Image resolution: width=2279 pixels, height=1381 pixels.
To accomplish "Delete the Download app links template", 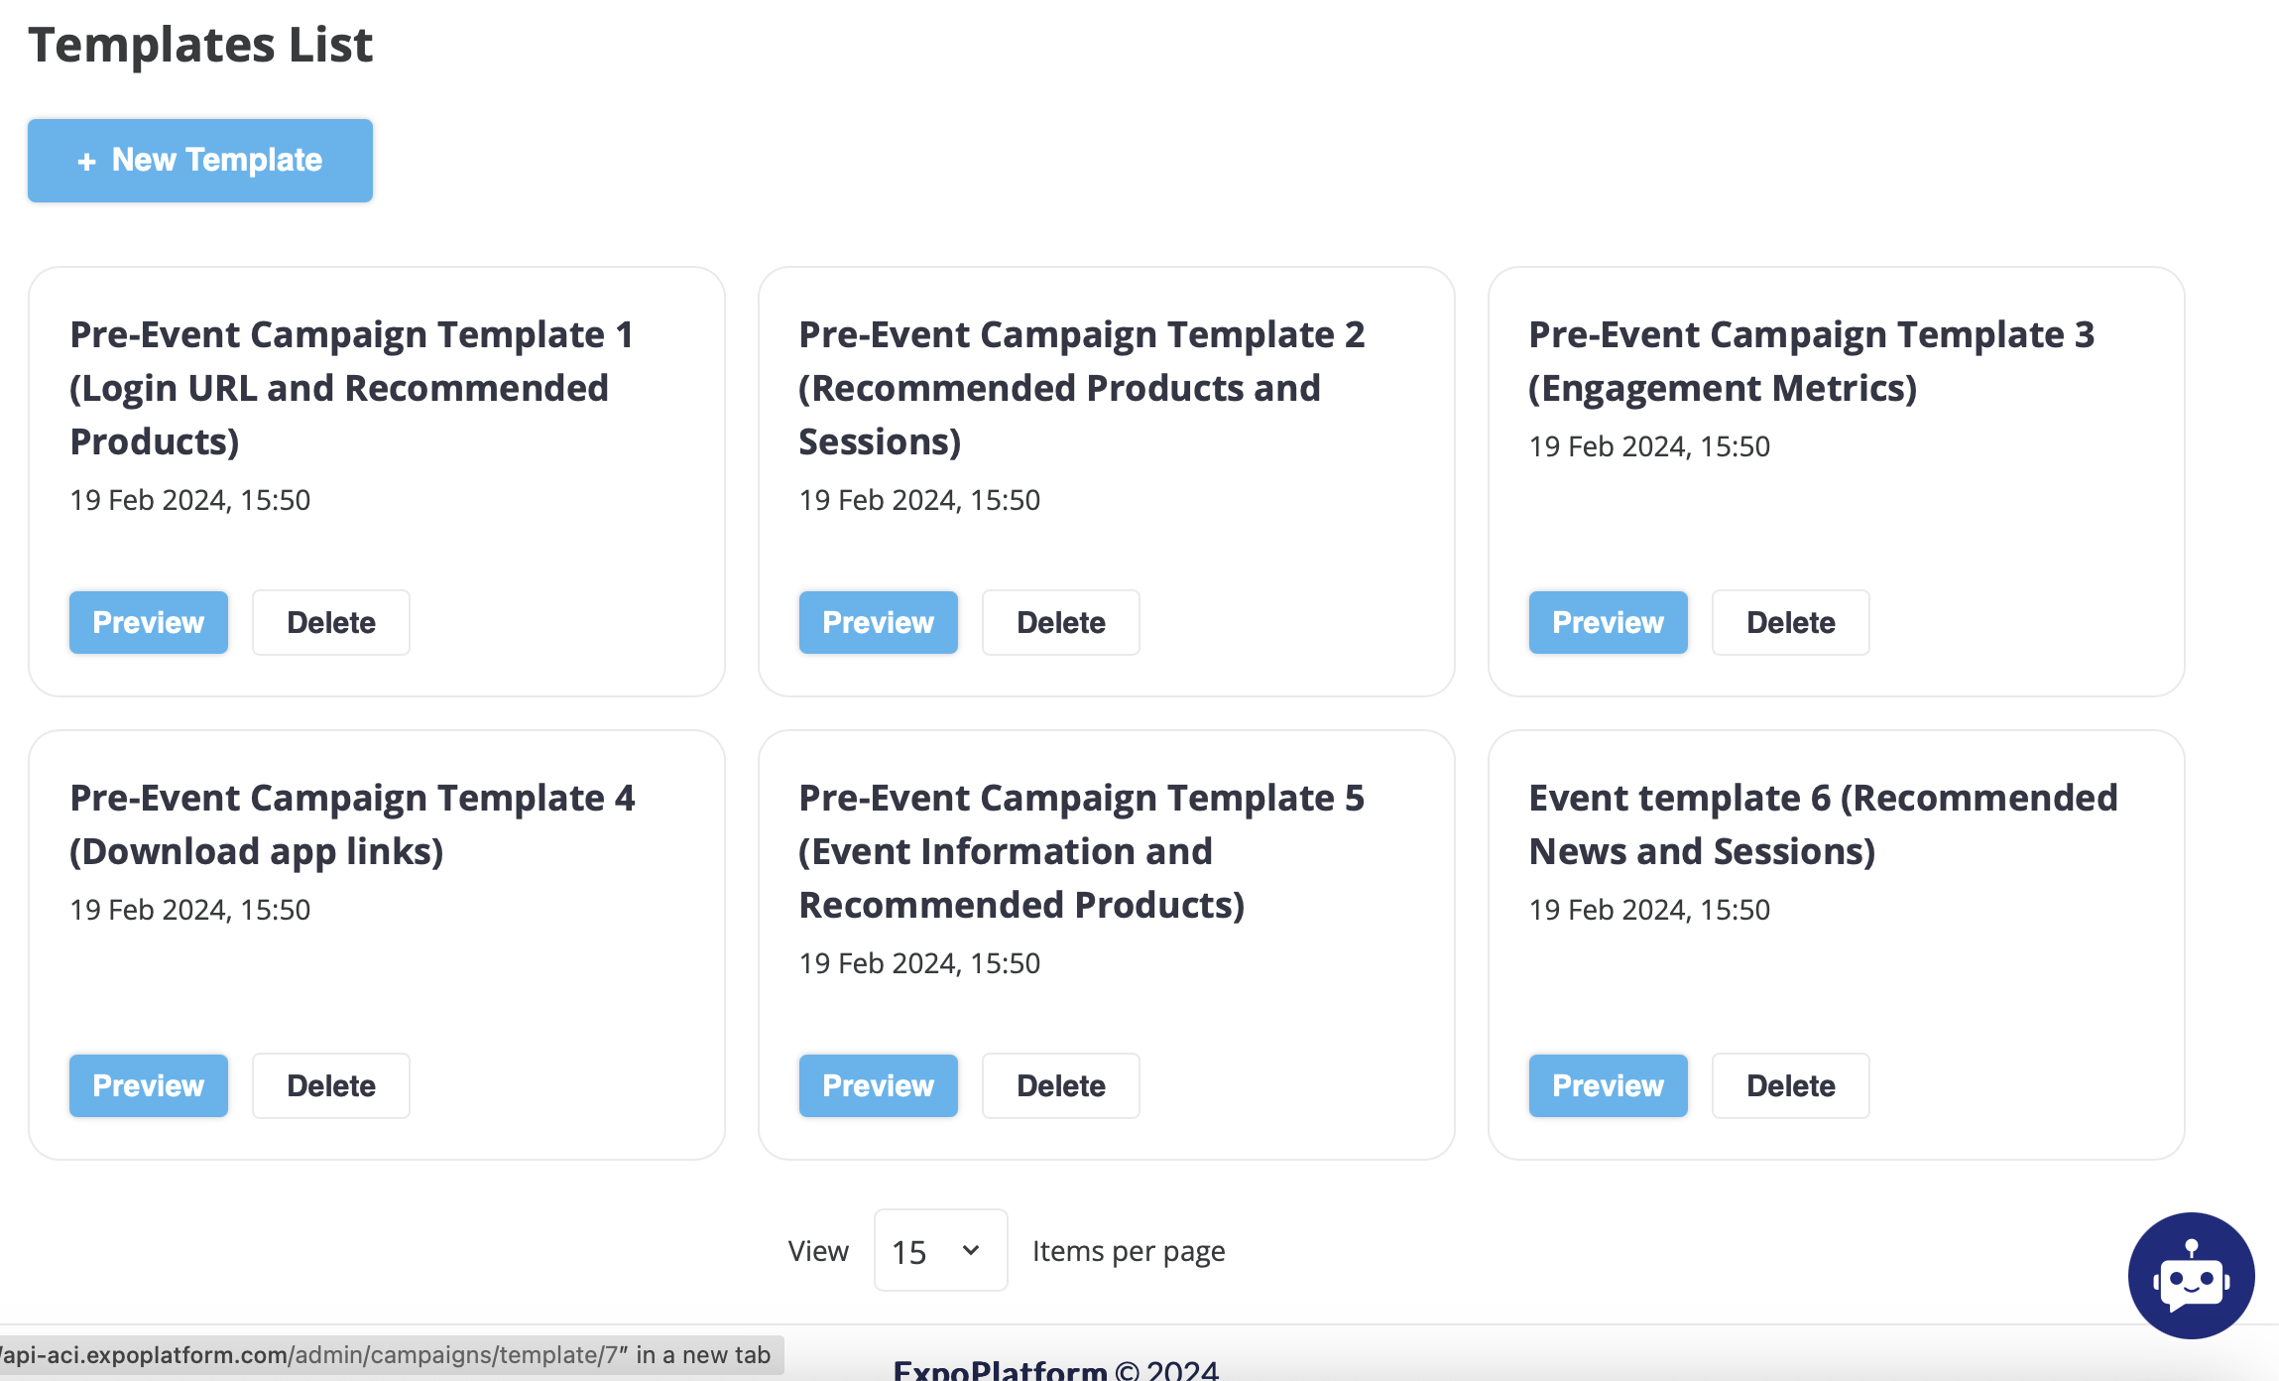I will [x=330, y=1085].
